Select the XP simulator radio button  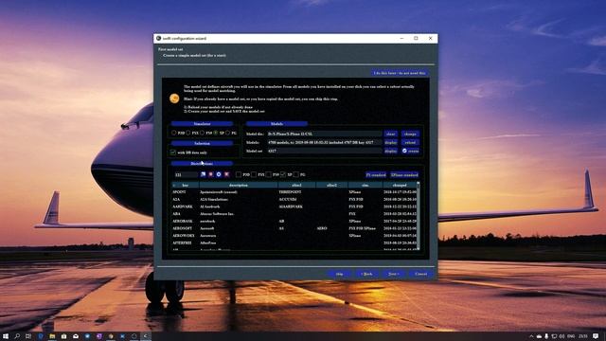[x=216, y=133]
